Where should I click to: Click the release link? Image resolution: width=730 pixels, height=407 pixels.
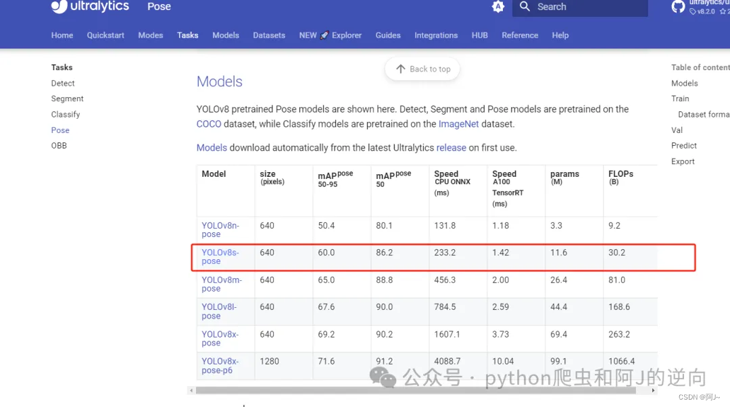[x=451, y=148]
